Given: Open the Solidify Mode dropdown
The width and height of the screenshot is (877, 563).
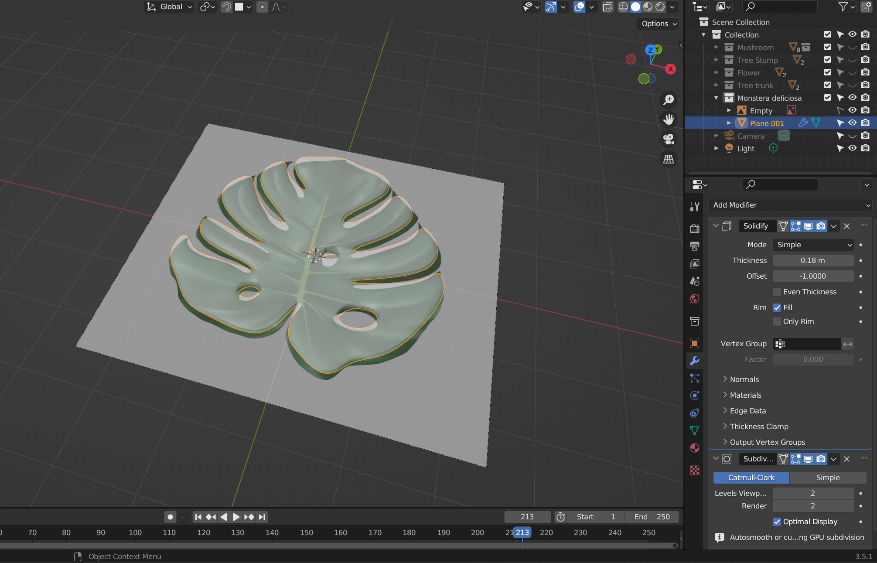Looking at the screenshot, I should coord(813,245).
